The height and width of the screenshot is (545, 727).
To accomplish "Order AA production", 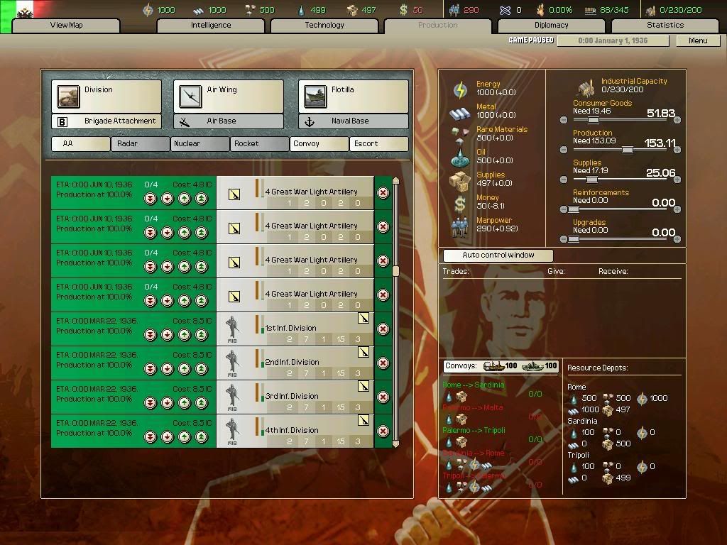I will 81,144.
